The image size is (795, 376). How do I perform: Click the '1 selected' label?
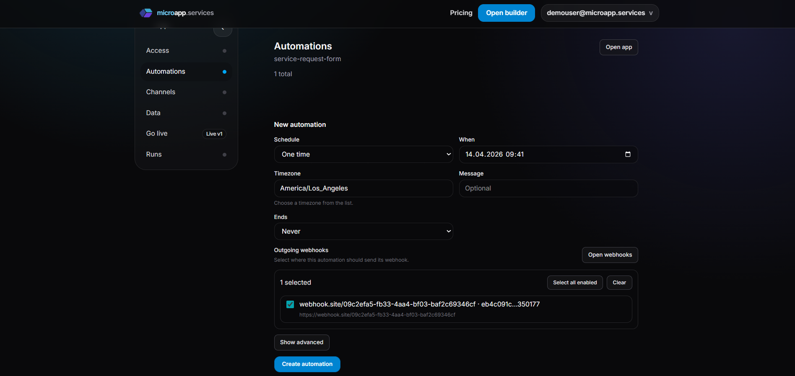click(x=296, y=283)
